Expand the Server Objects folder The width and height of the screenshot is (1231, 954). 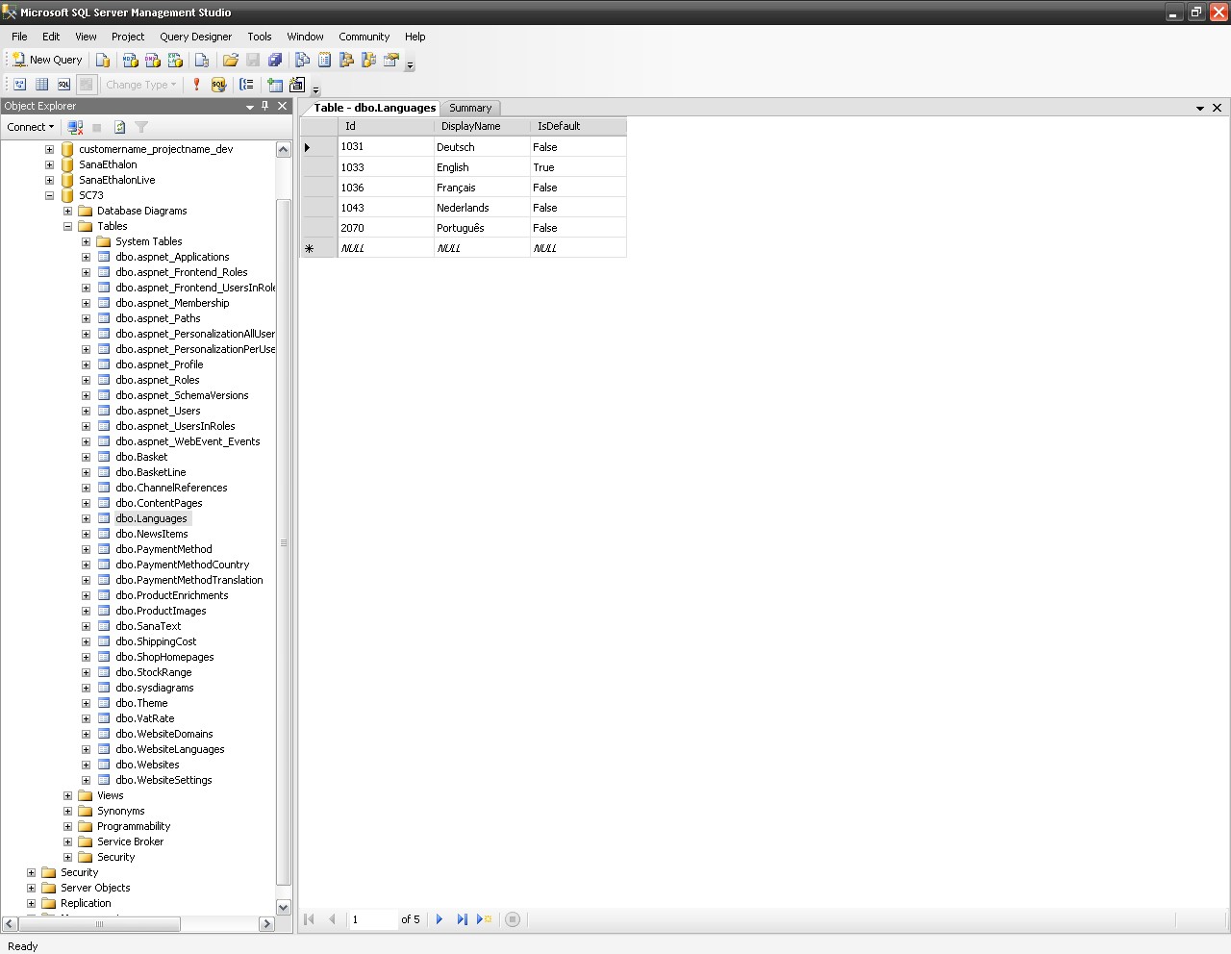point(31,888)
